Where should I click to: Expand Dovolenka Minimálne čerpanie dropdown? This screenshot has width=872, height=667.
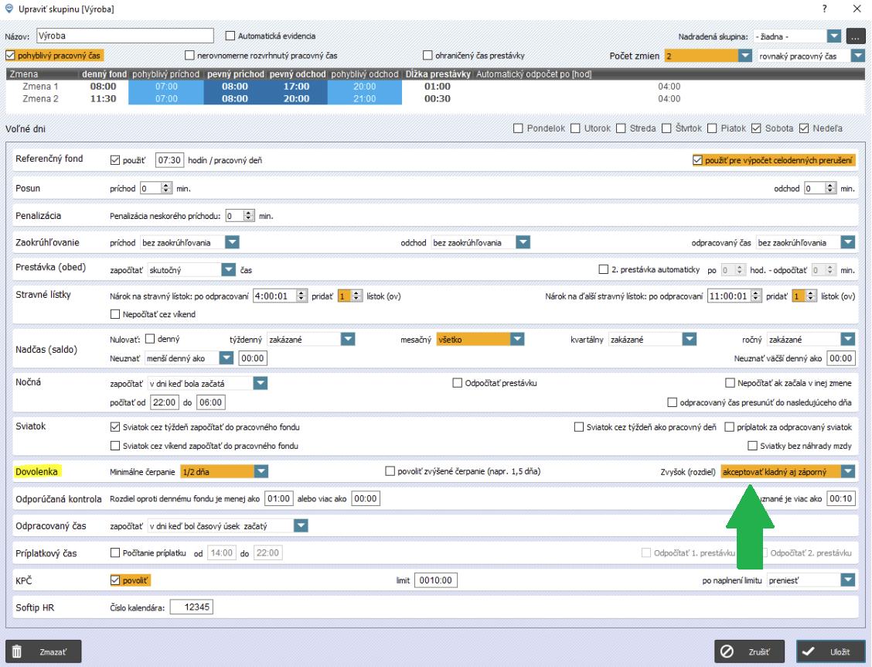(261, 471)
